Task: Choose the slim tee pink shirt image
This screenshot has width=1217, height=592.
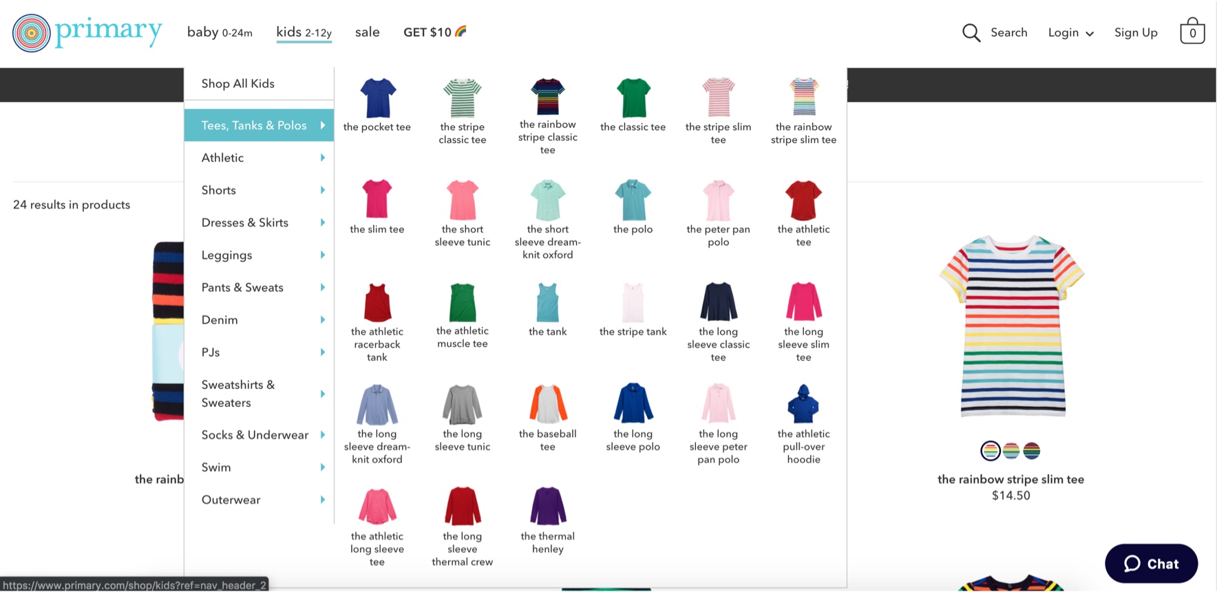Action: 377,199
